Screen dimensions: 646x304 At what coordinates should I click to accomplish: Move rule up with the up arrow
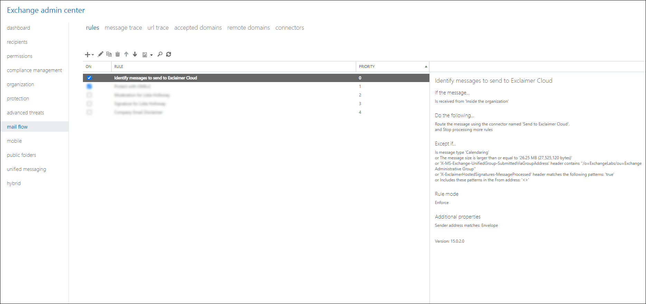click(x=126, y=54)
